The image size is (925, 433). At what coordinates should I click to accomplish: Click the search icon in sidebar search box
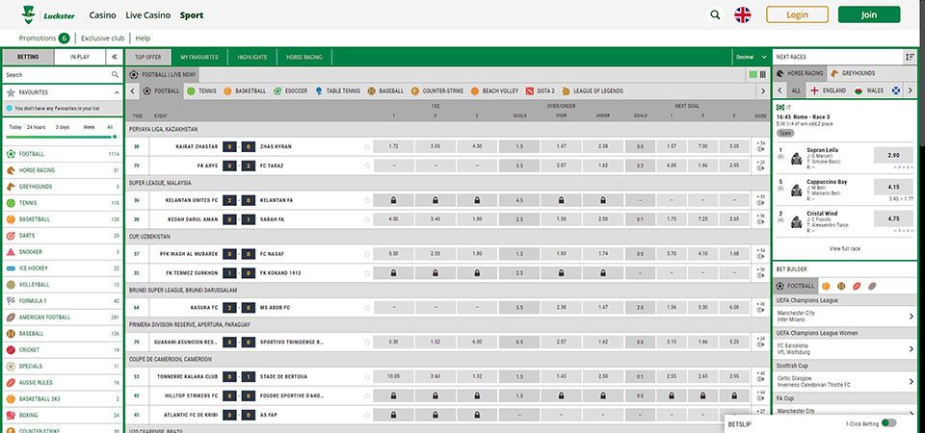(115, 75)
